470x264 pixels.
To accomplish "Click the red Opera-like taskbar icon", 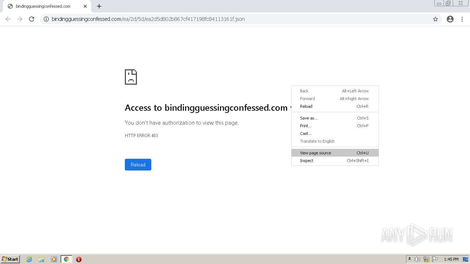I will coord(79,259).
